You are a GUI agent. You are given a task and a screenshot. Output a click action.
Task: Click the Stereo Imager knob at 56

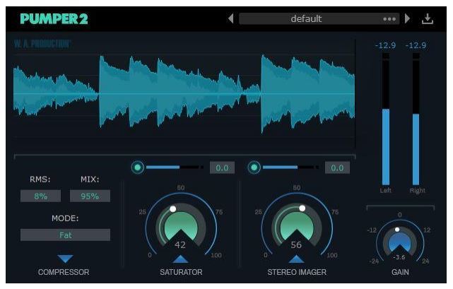tap(297, 225)
